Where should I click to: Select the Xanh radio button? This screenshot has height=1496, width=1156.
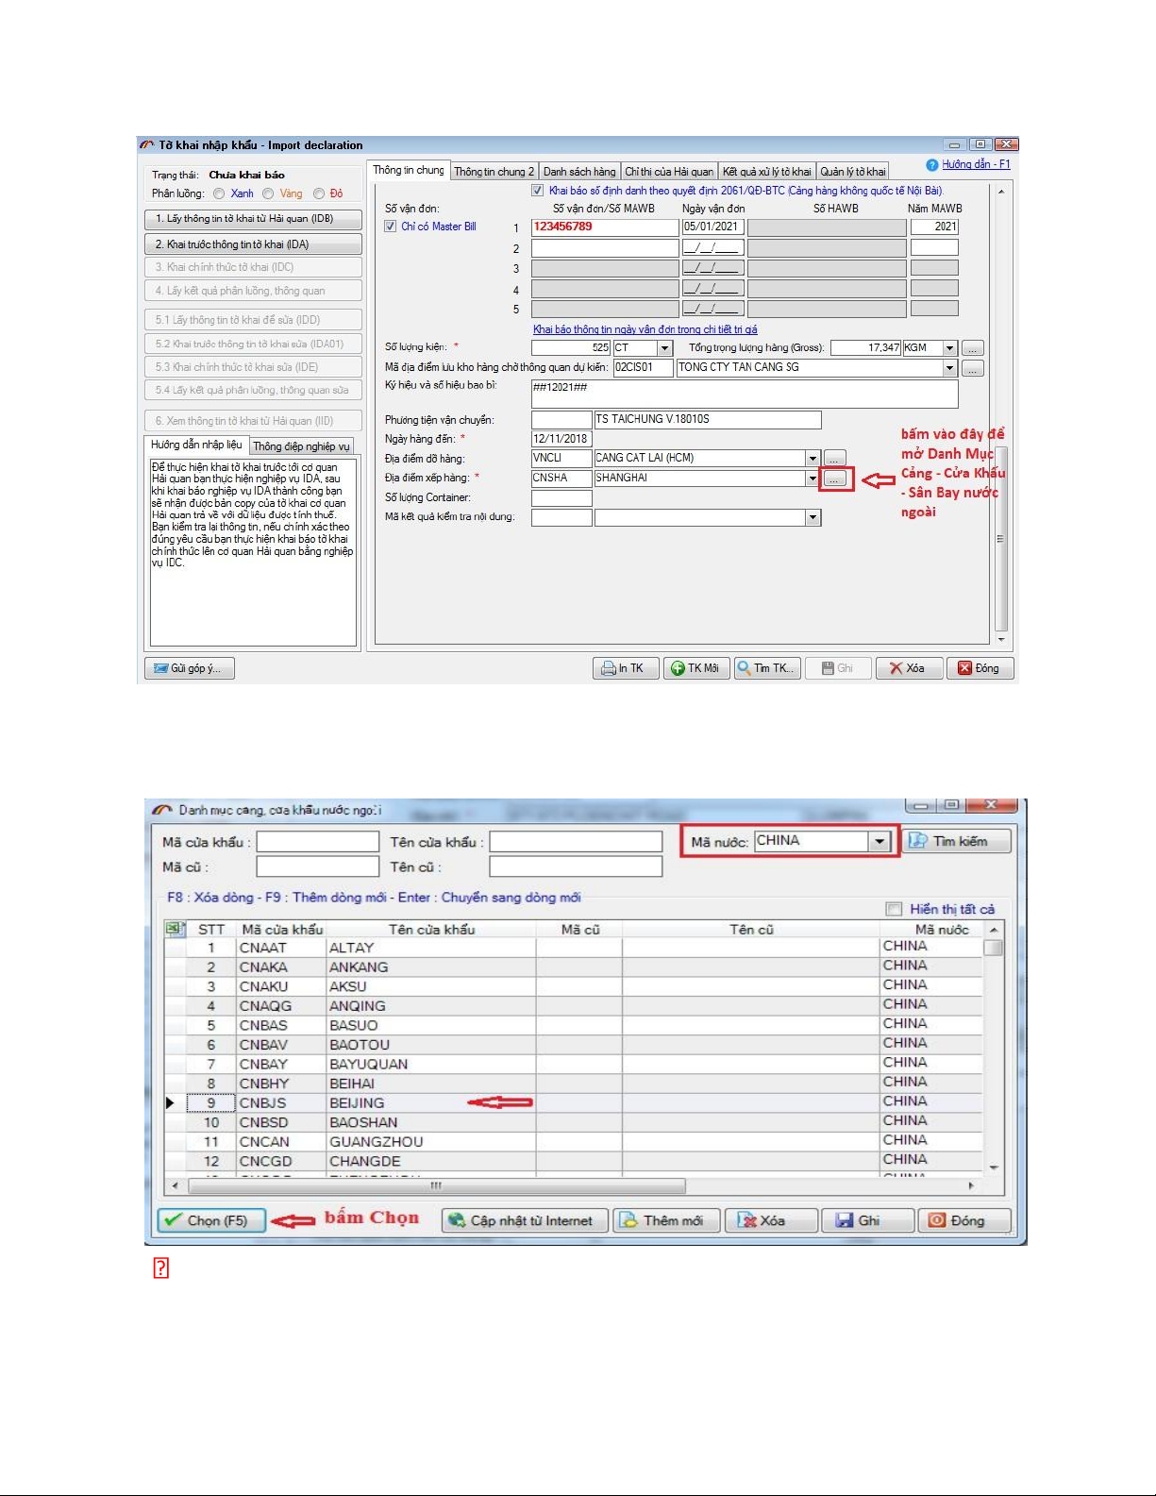point(219,193)
